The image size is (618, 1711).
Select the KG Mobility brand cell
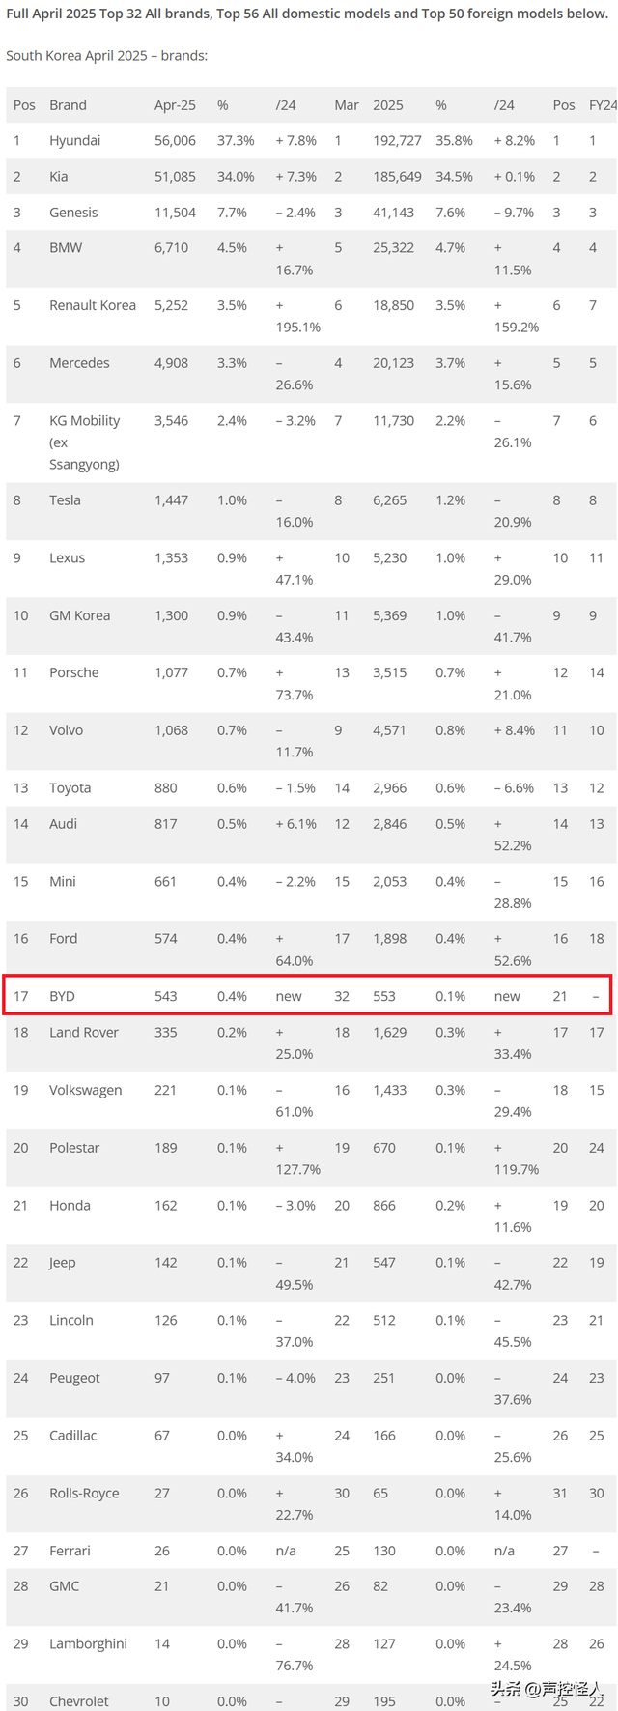coord(85,442)
